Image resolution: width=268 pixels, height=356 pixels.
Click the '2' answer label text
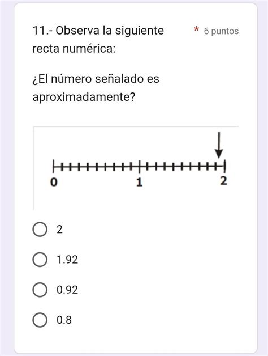[59, 230]
